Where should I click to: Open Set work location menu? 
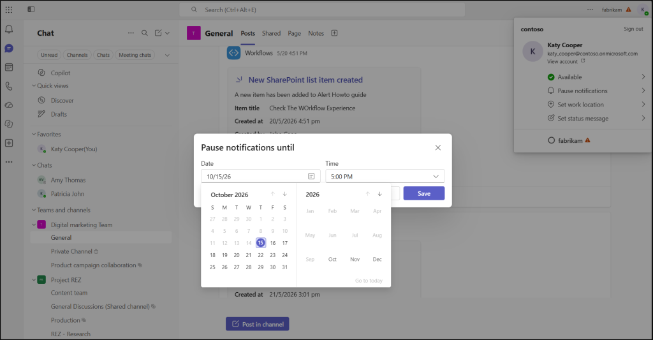(596, 104)
